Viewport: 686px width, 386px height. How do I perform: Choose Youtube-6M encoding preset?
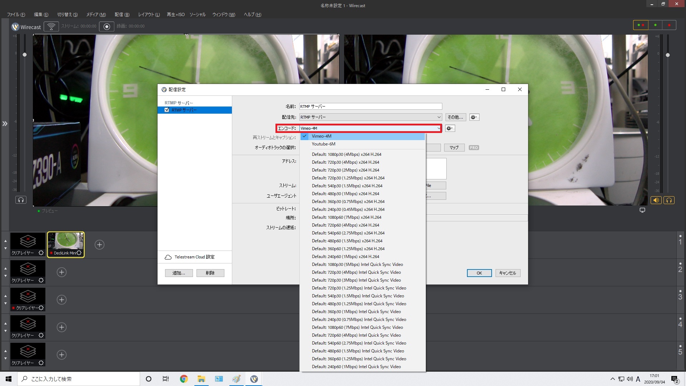click(363, 144)
